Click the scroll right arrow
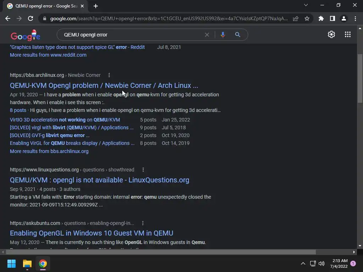The width and height of the screenshot is (363, 272). click(x=354, y=252)
